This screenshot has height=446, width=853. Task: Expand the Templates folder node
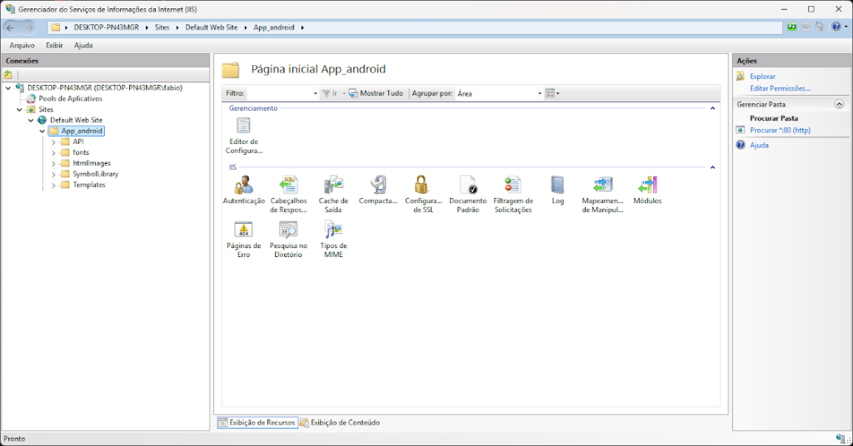[x=53, y=186]
